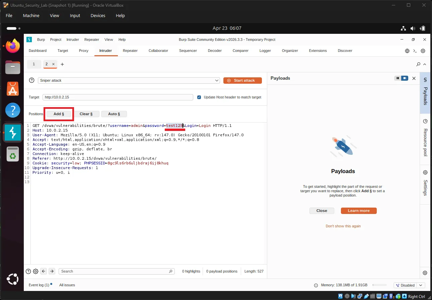
Task: Open the terminal icon in Burp's toolbar
Action: (x=415, y=51)
